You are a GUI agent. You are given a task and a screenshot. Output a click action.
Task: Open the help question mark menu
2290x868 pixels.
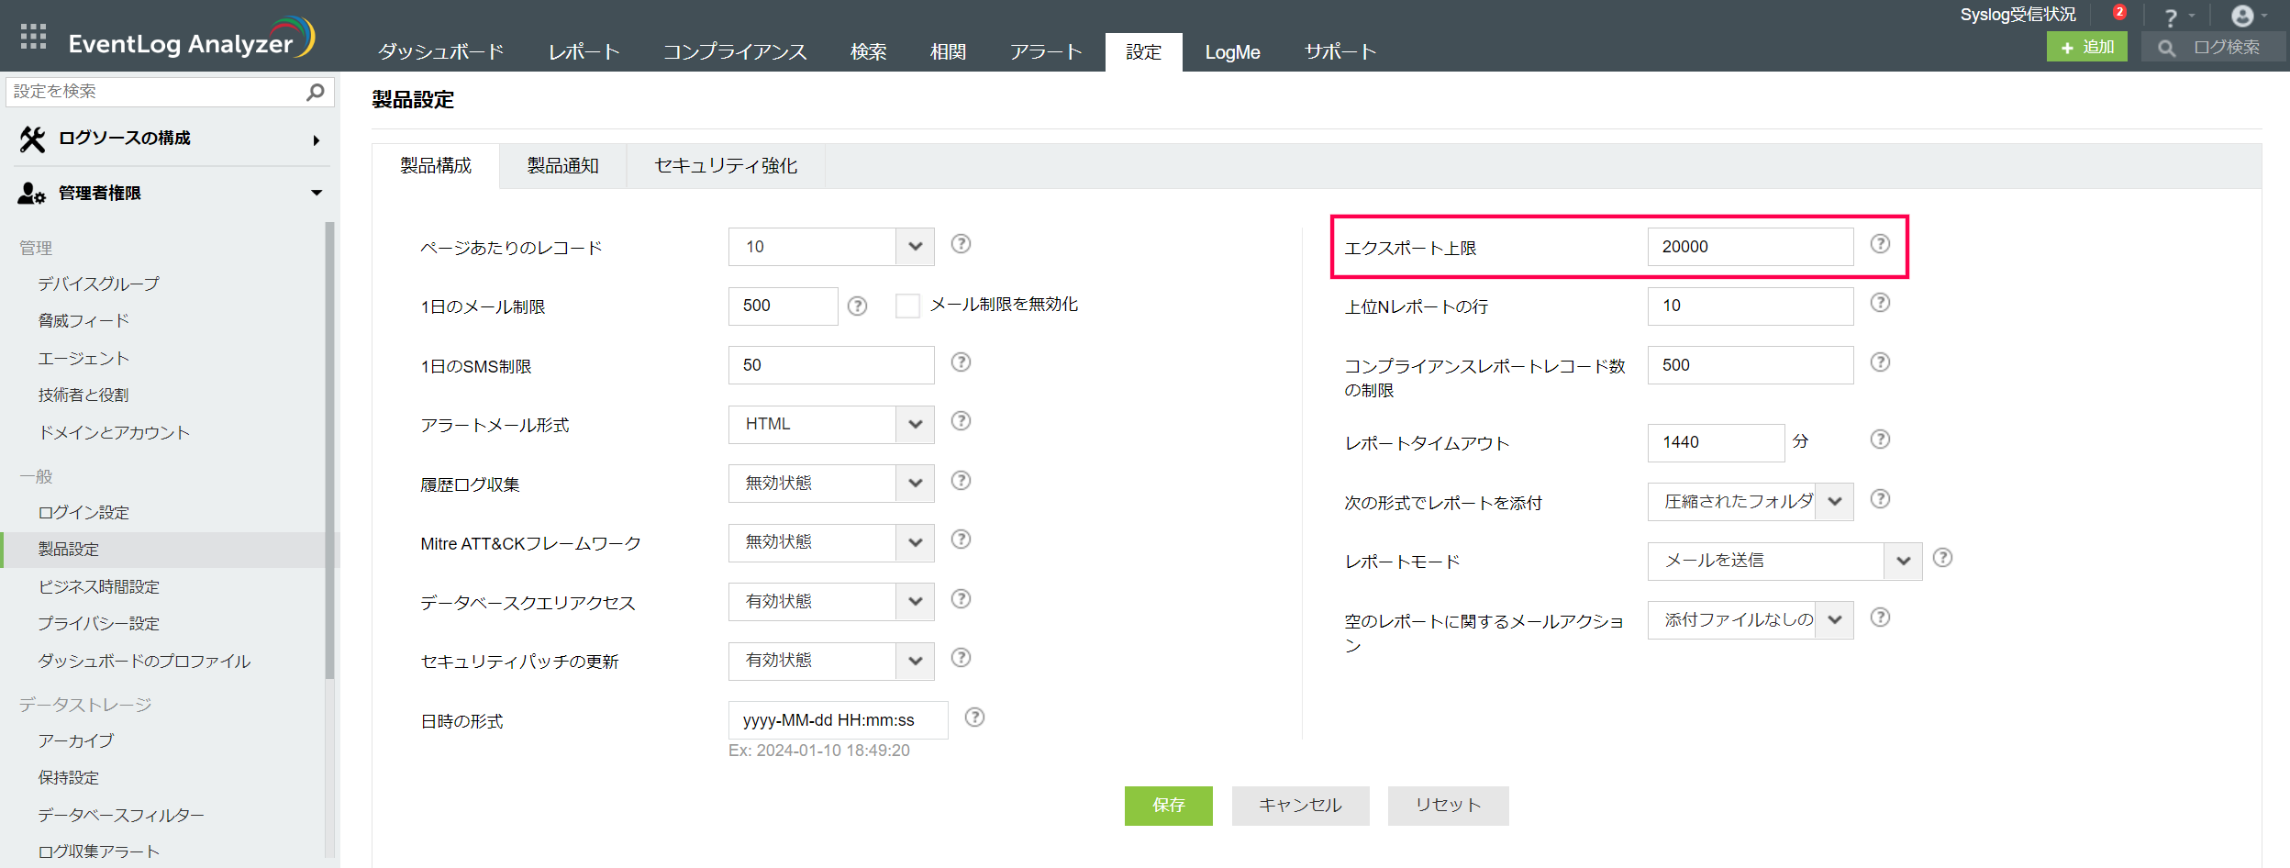[x=2171, y=18]
